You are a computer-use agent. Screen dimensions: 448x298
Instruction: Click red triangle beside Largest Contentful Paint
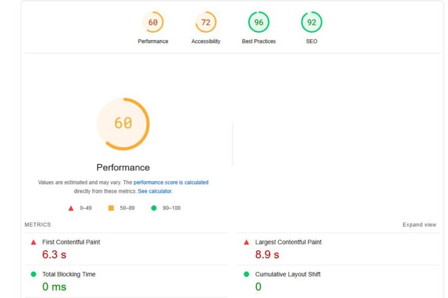pos(246,242)
